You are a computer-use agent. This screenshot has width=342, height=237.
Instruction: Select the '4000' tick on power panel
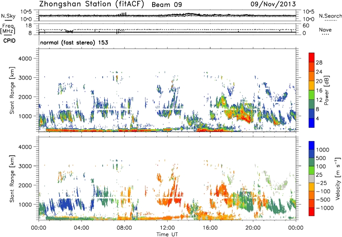coord(25,59)
